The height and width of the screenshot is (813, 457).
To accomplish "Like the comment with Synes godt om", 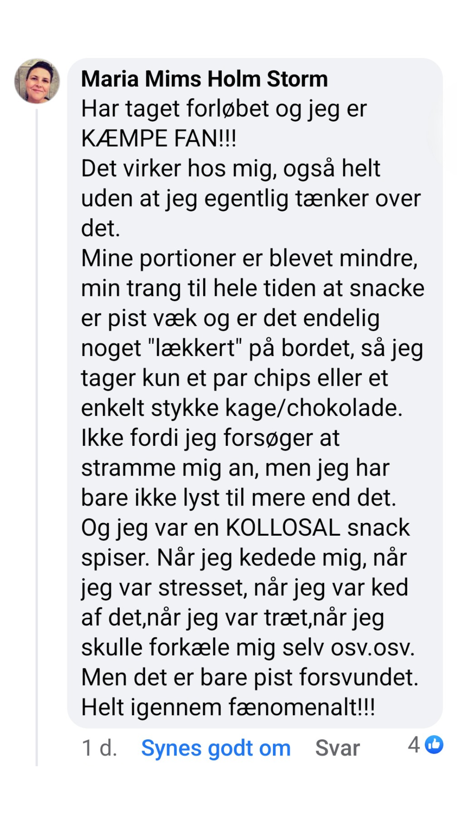I will coord(216,748).
